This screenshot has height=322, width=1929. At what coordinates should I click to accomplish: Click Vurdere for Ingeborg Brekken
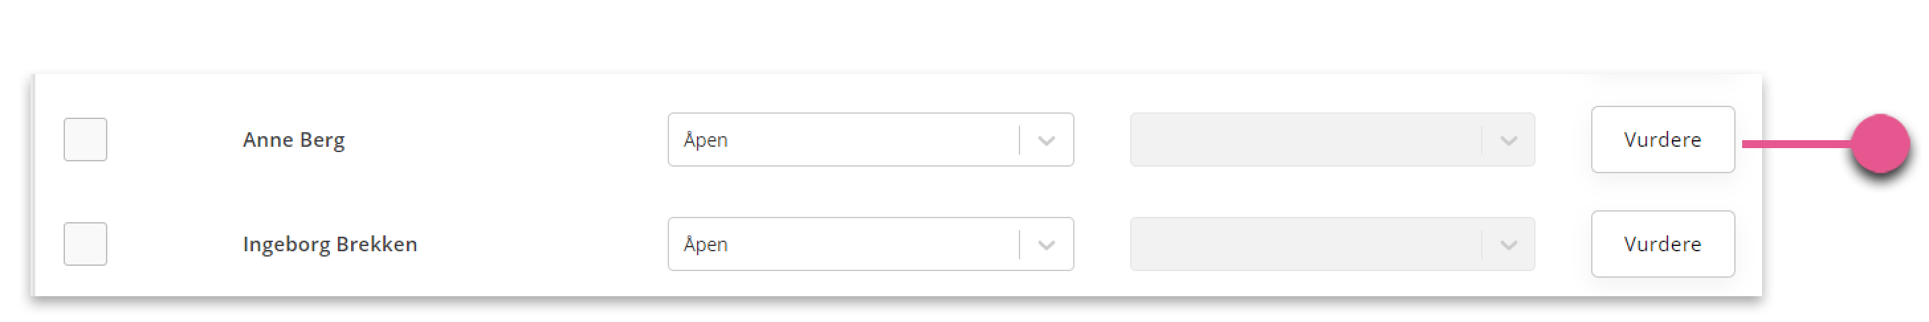coord(1663,244)
